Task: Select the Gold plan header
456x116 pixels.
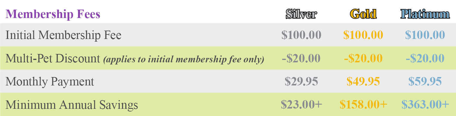Action: coord(363,14)
